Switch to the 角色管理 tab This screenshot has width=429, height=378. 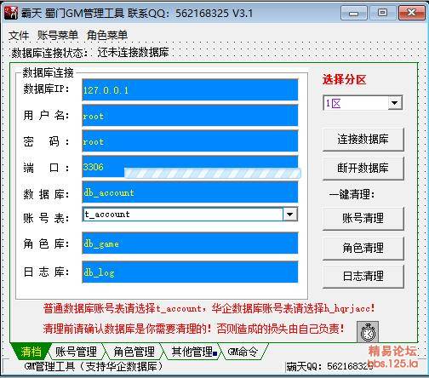[x=134, y=352]
